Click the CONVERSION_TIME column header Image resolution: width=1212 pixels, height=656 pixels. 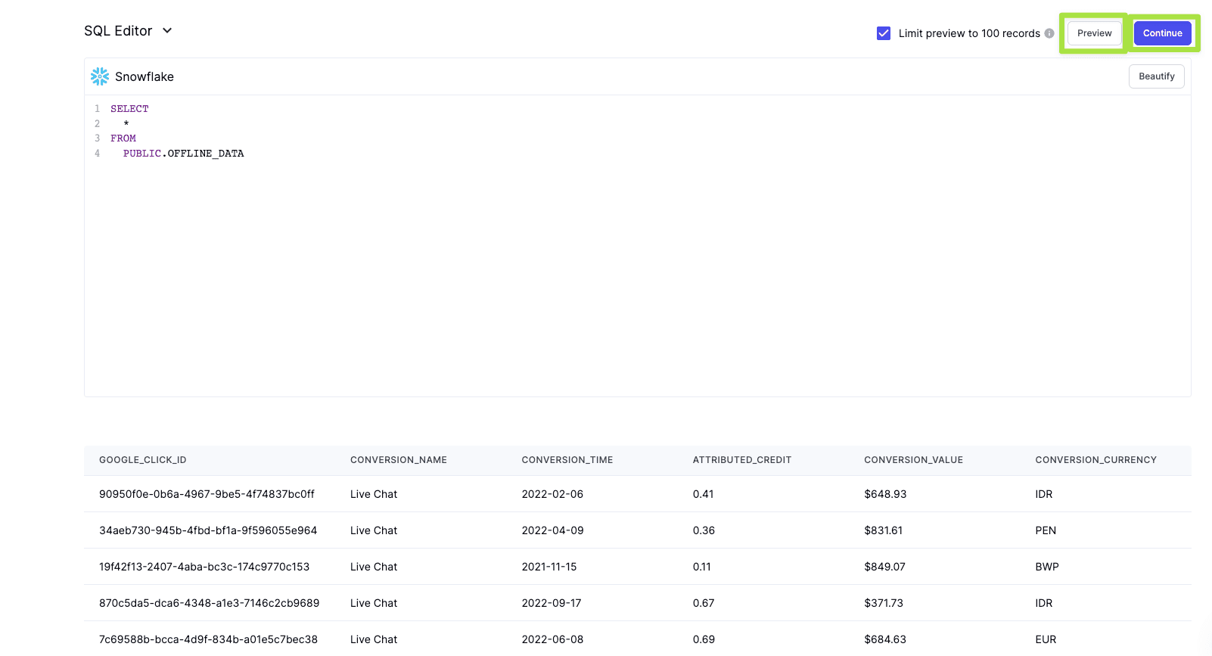pyautogui.click(x=567, y=460)
